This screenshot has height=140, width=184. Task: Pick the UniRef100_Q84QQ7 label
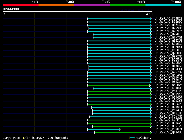pos(168,98)
